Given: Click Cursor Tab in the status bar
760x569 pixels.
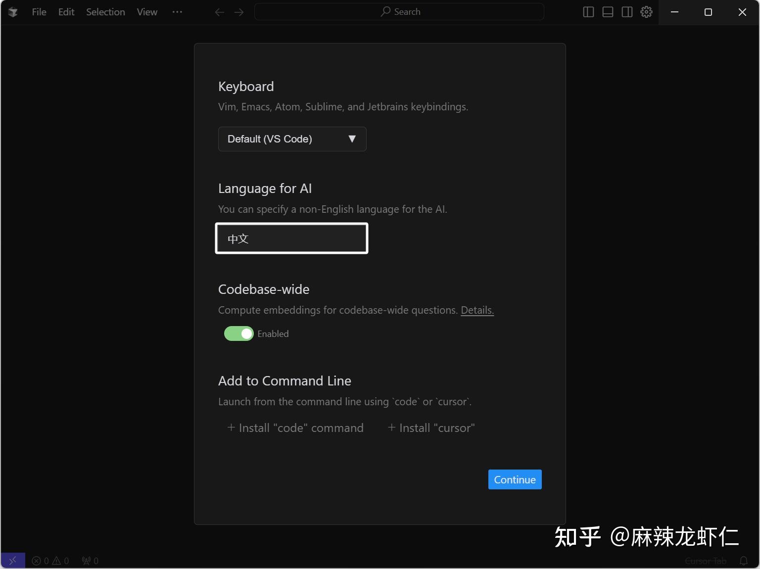Looking at the screenshot, I should pyautogui.click(x=706, y=561).
